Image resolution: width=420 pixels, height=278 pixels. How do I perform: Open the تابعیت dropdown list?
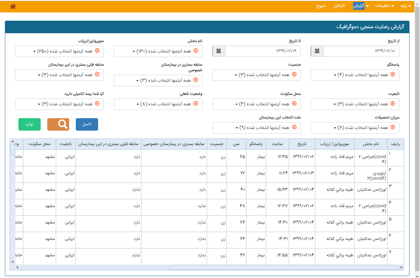pyautogui.click(x=355, y=104)
